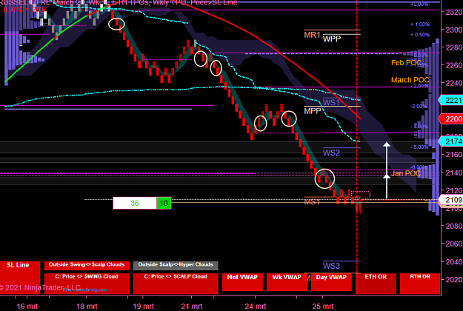The width and height of the screenshot is (463, 311).
Task: Click the 16 mrt date label
Action: (x=27, y=306)
